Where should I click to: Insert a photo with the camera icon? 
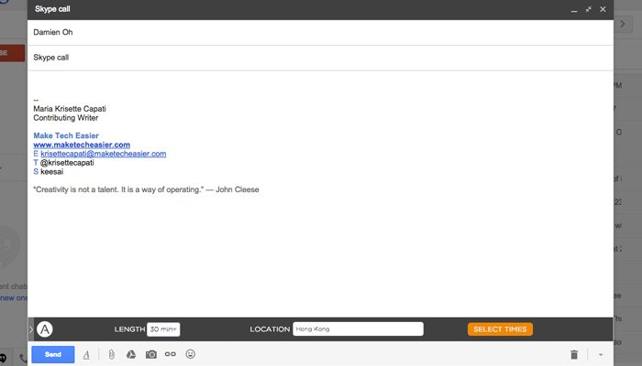click(x=151, y=354)
